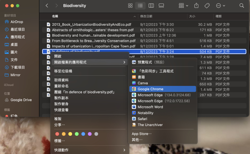Choose 其他… to pick another app
The height and width of the screenshot is (154, 250).
point(163,140)
